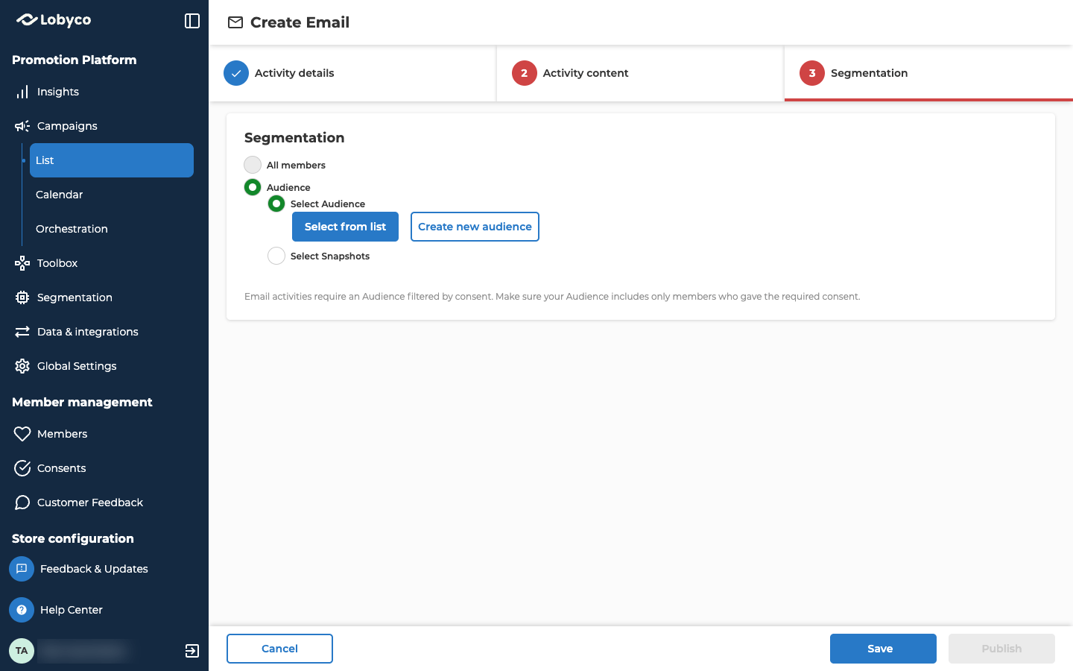Click the Promotion Platform heading
This screenshot has width=1073, height=671.
75,60
